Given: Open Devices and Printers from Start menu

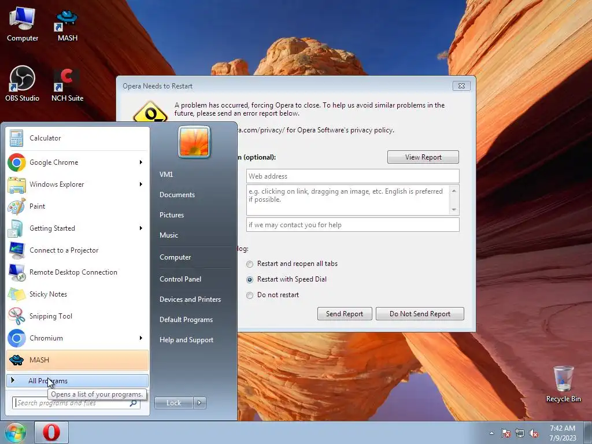Looking at the screenshot, I should pyautogui.click(x=190, y=299).
